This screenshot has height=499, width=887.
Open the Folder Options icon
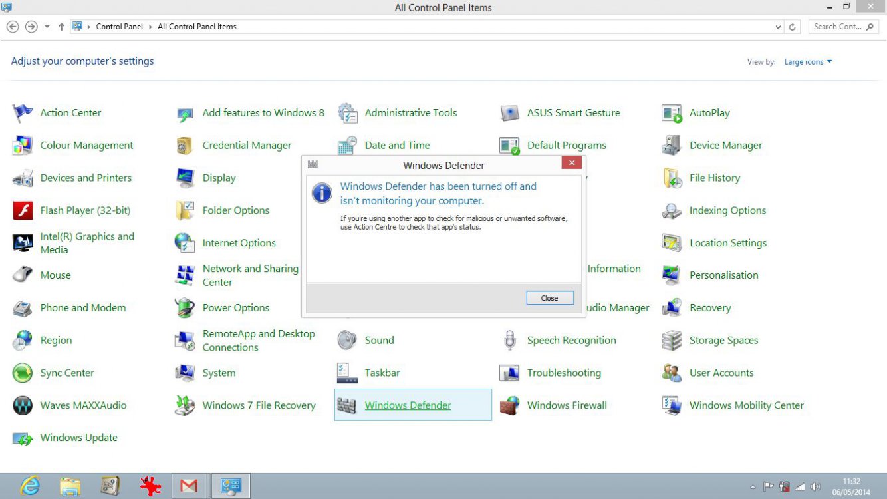[185, 210]
